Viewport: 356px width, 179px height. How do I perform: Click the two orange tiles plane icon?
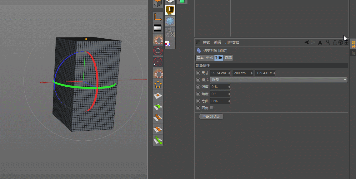[x=158, y=129]
